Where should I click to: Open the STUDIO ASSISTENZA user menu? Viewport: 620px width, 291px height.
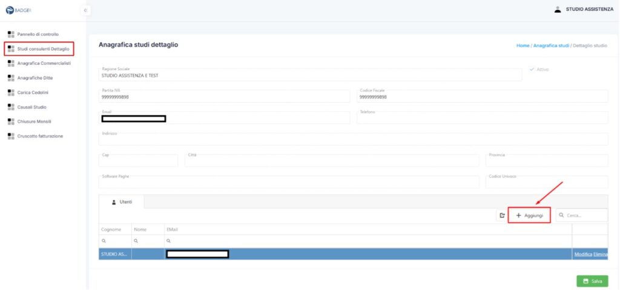589,10
